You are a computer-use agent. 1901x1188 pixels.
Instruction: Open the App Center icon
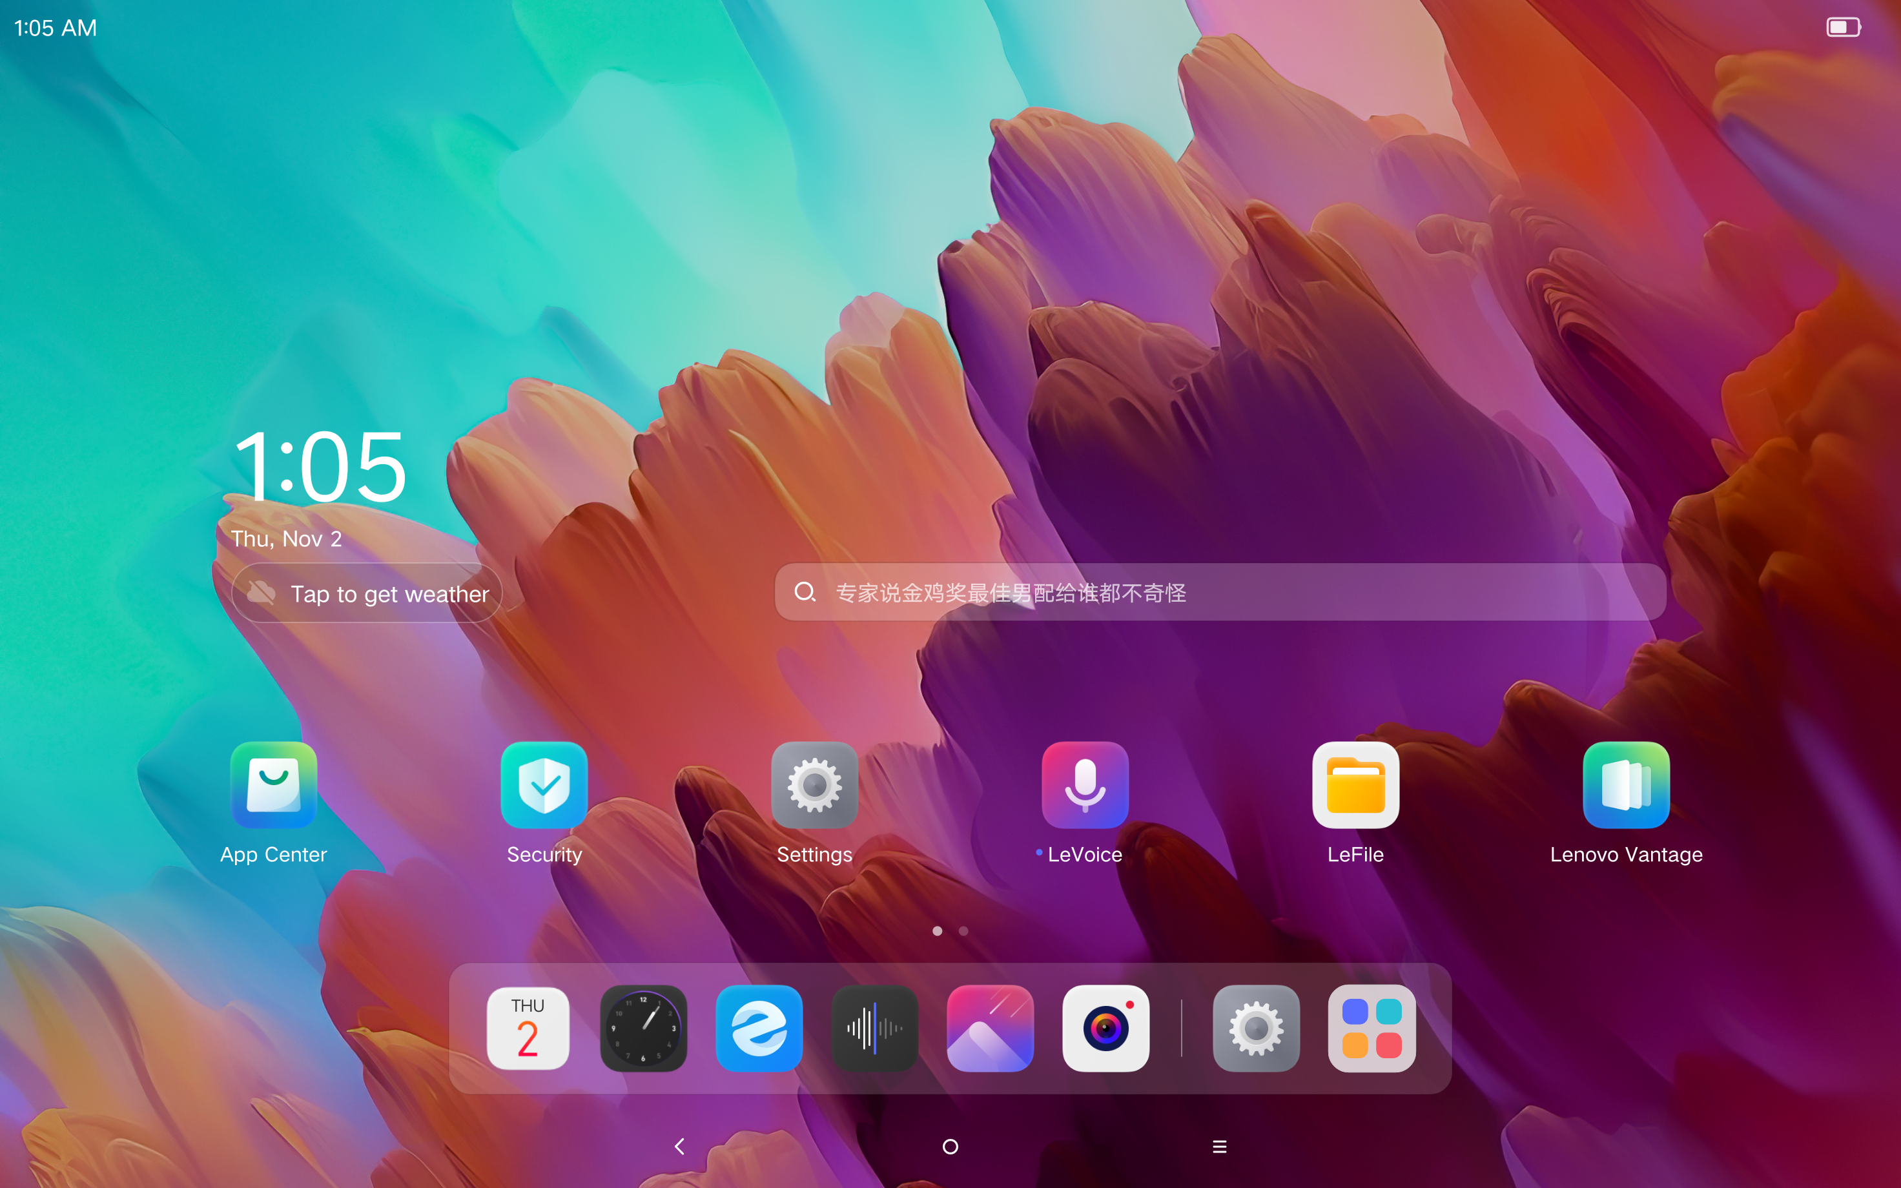point(273,785)
